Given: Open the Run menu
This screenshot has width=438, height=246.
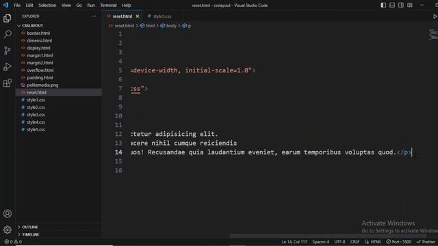Looking at the screenshot, I should click(91, 5).
